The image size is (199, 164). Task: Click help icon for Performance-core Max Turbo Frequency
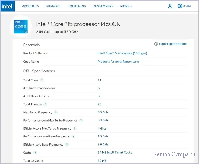pos(81,120)
